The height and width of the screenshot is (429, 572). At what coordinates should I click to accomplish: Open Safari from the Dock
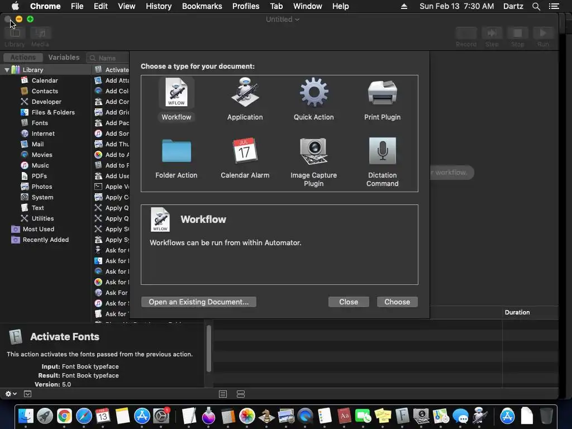84,416
